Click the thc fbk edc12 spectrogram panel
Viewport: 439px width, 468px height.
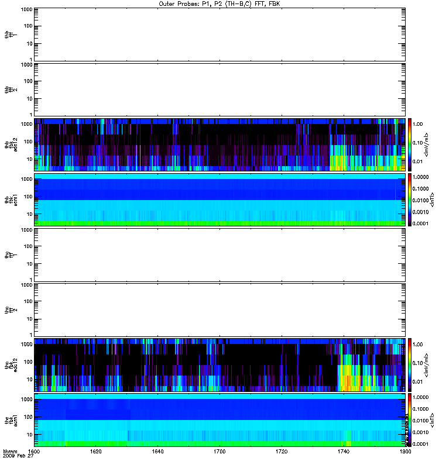220,364
